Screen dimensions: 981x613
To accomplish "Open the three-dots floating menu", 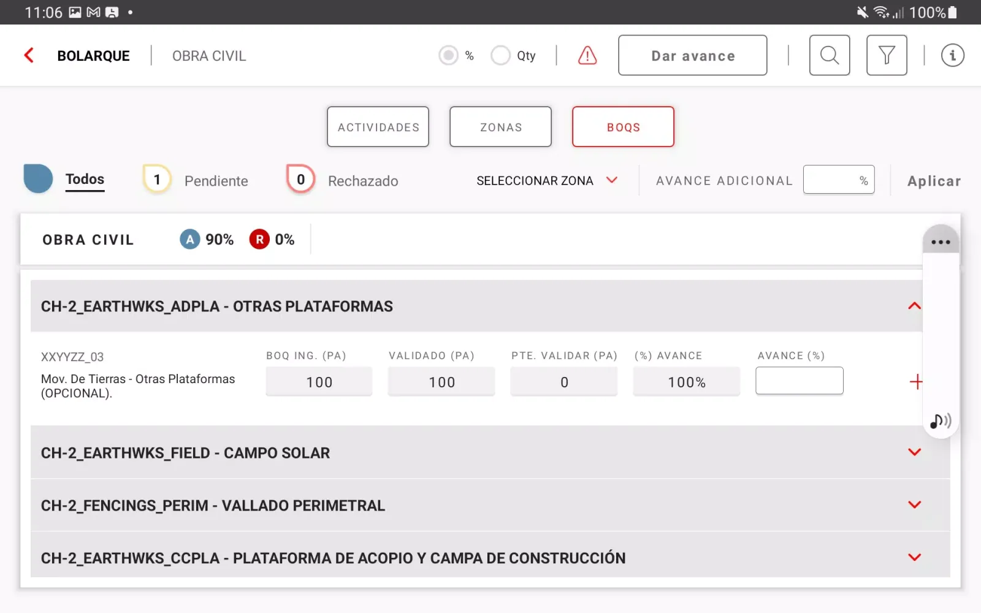I will [941, 242].
